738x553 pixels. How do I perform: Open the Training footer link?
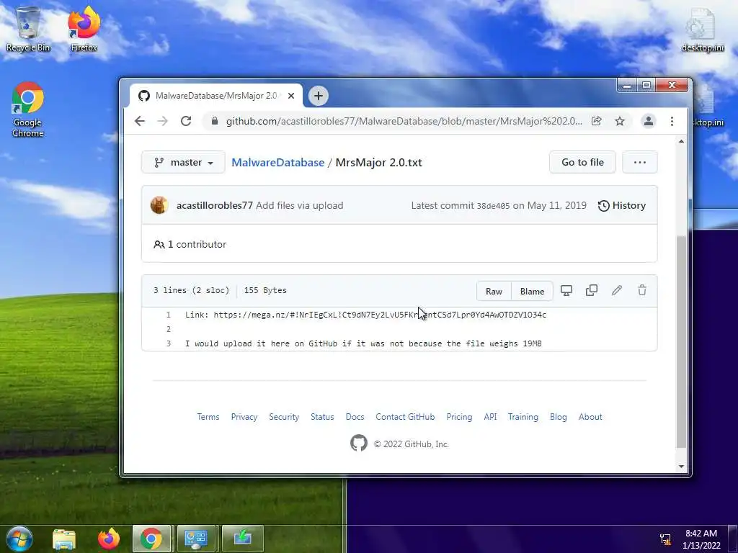(523, 417)
